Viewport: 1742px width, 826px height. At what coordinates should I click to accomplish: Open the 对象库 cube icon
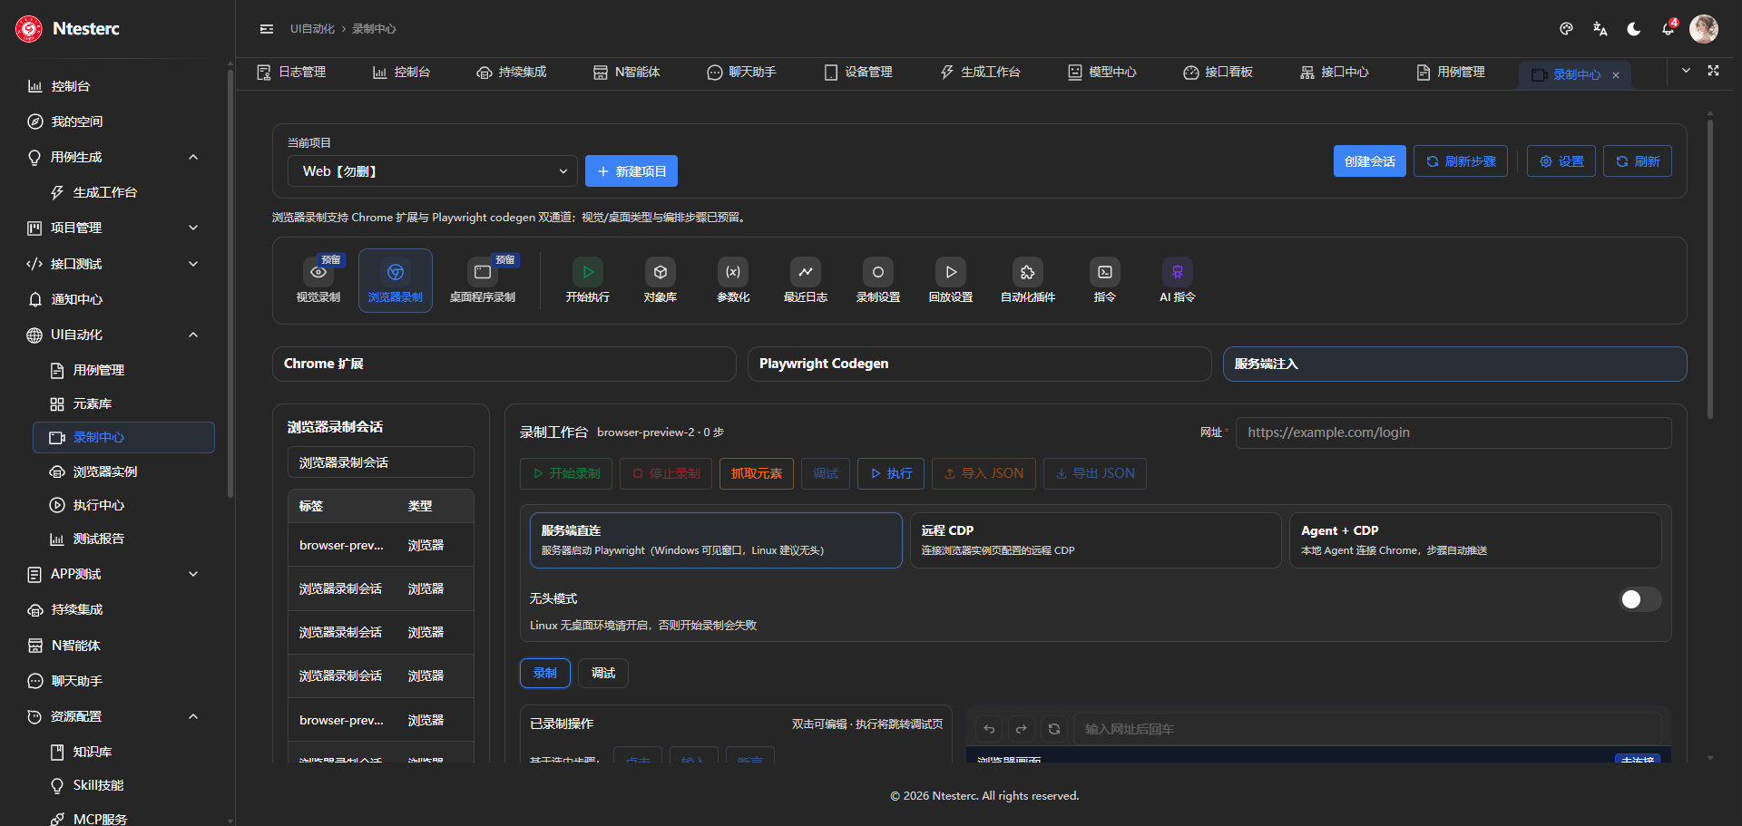(x=661, y=272)
